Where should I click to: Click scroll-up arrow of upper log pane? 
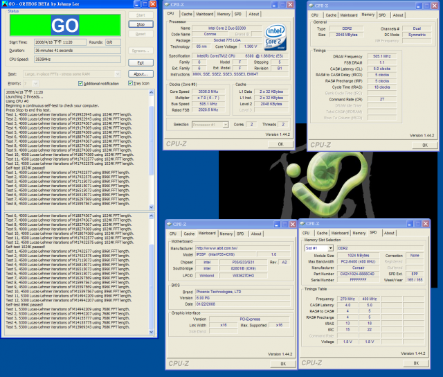[x=151, y=92]
